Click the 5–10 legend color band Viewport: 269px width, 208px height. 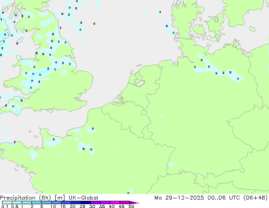tap(47, 202)
